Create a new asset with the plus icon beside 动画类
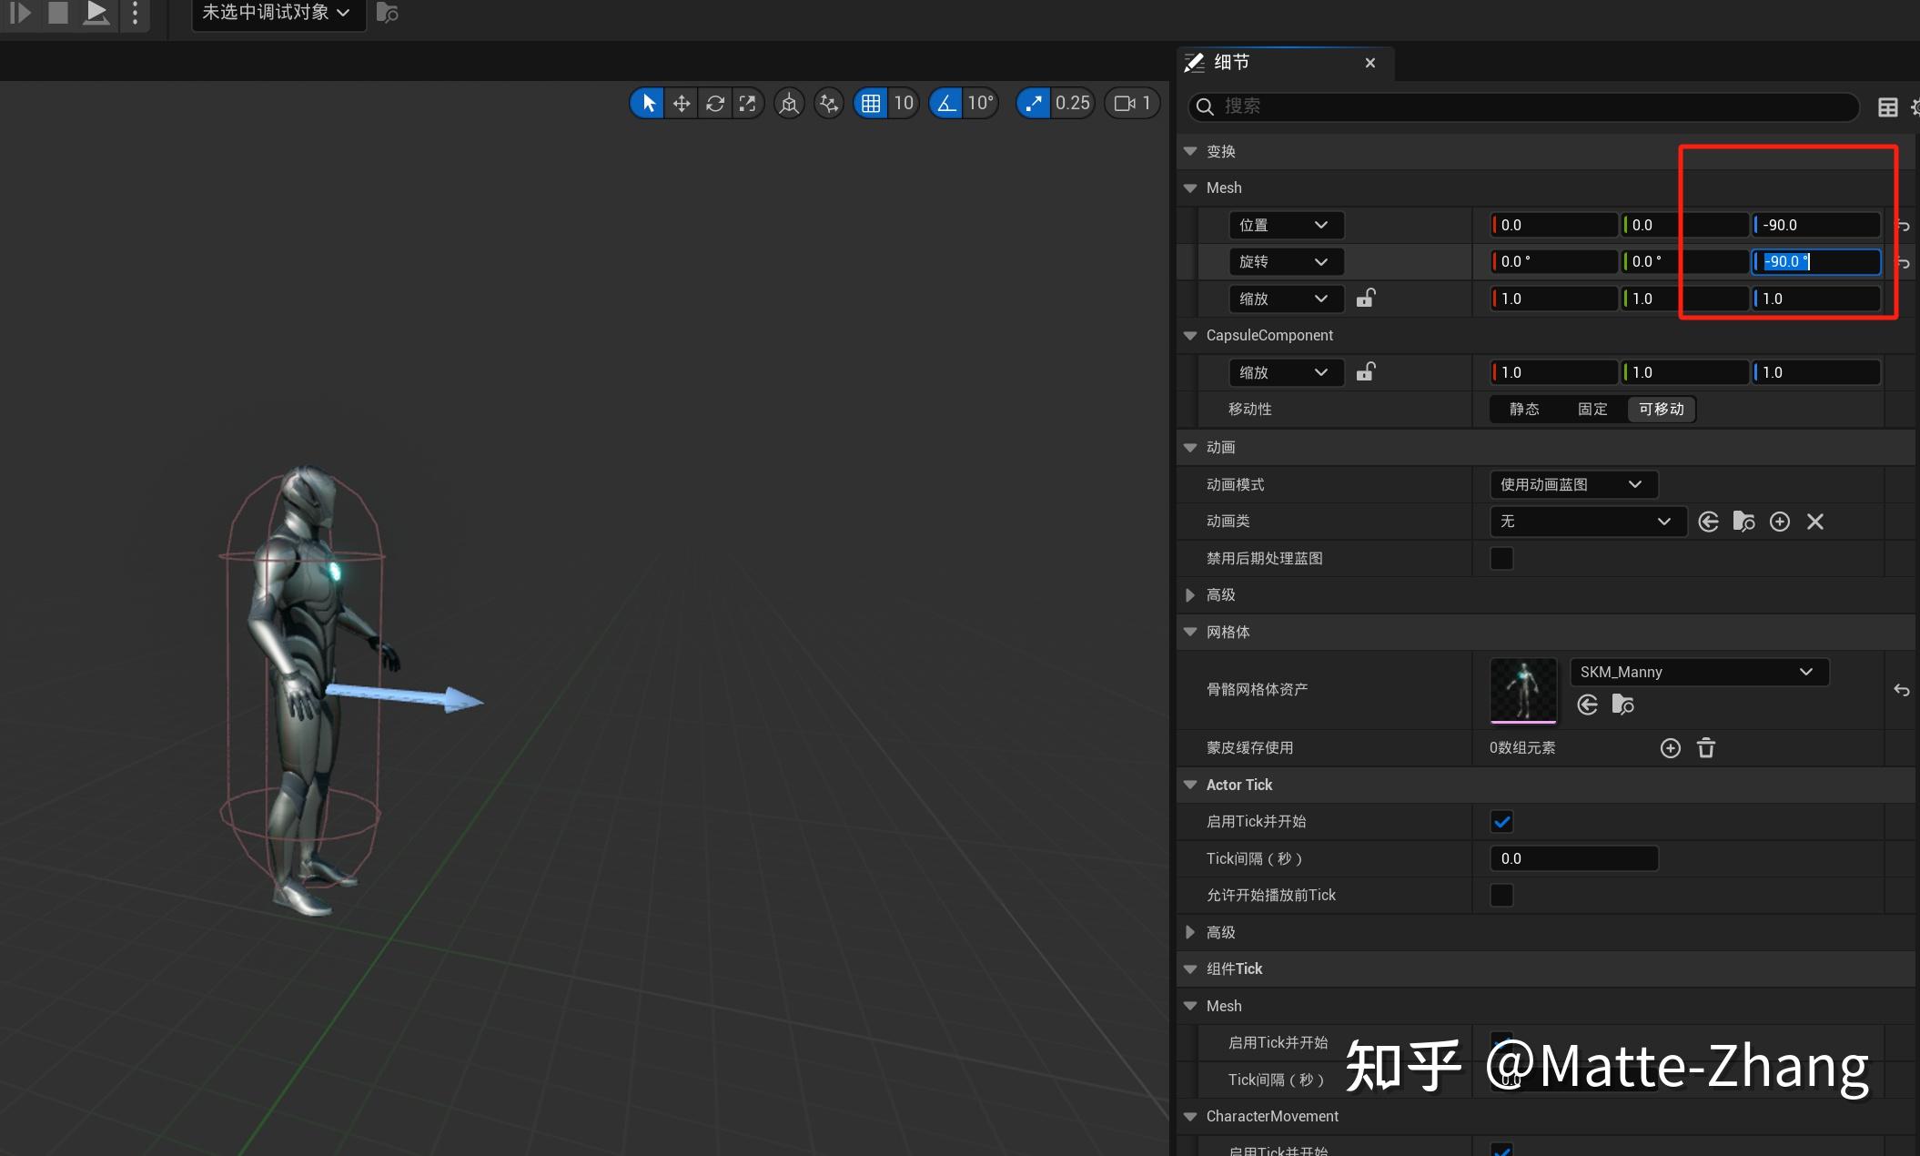This screenshot has width=1920, height=1156. coord(1780,521)
